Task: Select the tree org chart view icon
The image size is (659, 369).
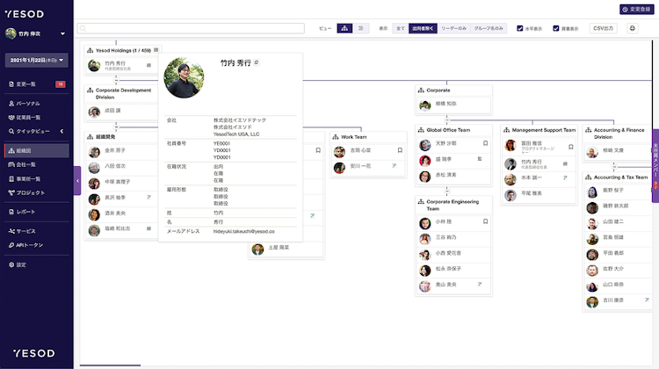Action: (x=344, y=28)
